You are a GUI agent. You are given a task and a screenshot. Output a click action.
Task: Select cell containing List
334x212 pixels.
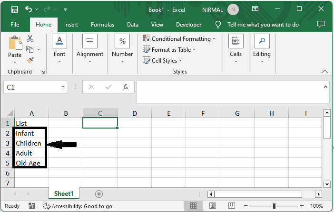pos(31,123)
